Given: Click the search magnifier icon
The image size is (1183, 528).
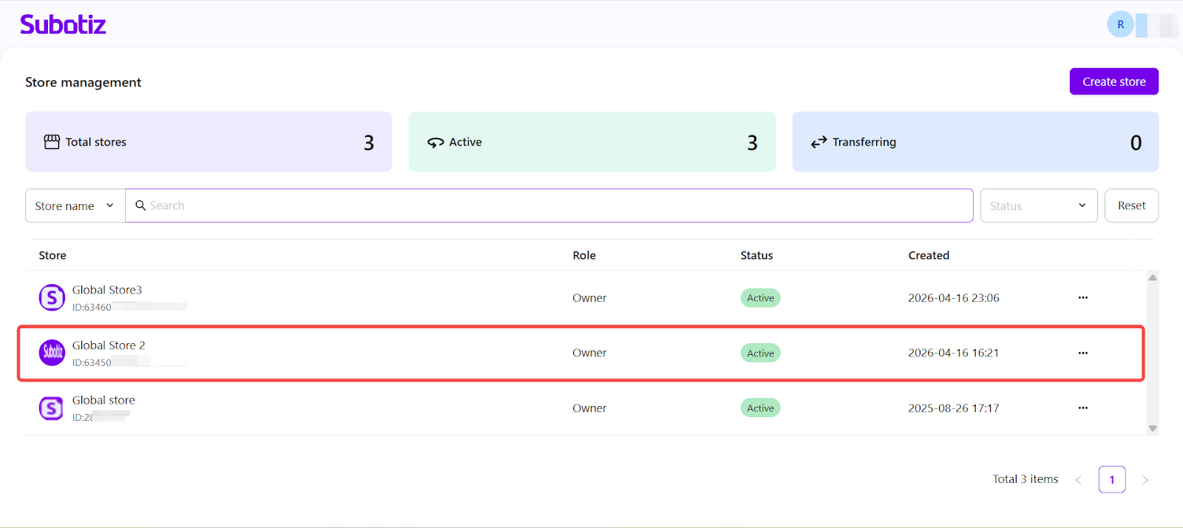Looking at the screenshot, I should 140,206.
